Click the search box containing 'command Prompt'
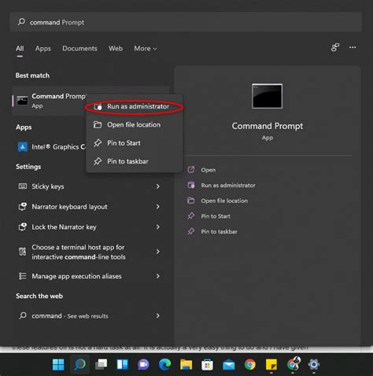The image size is (373, 376). click(x=186, y=22)
